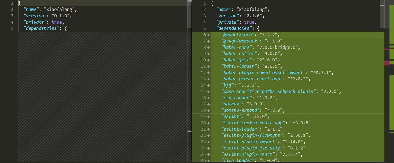Click the plus marker next to "@svgr/webpack"
The width and height of the screenshot is (394, 163).
tap(208, 41)
